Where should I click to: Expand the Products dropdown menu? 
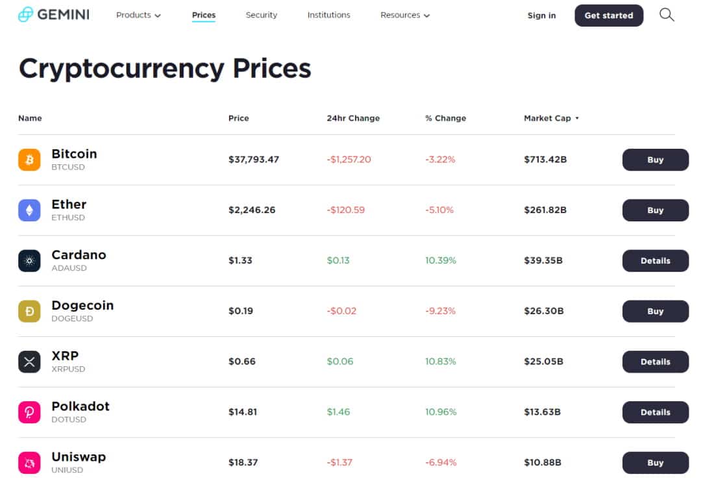tap(138, 15)
